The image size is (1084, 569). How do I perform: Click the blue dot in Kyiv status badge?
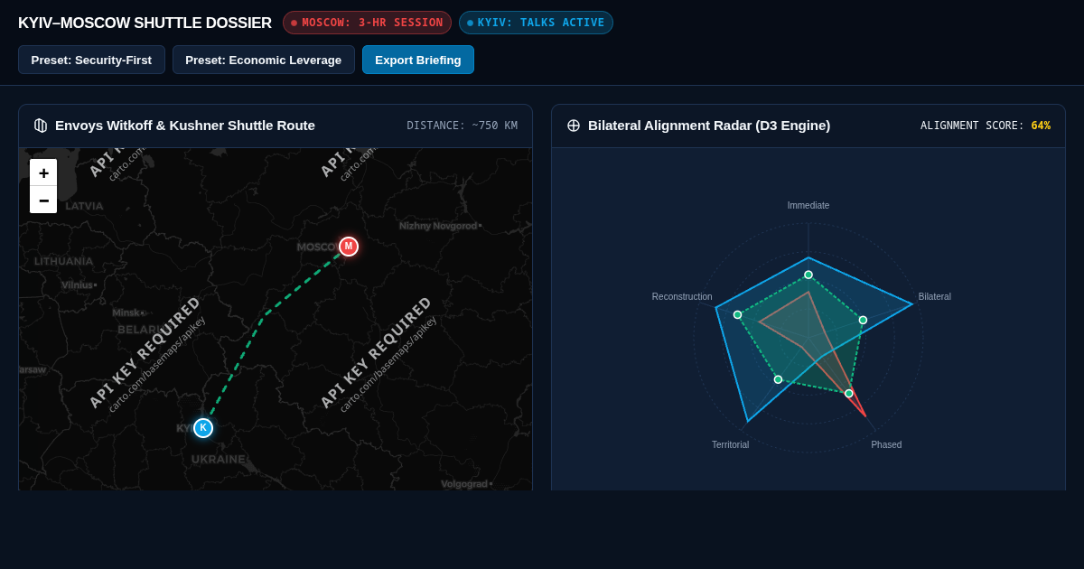[470, 23]
